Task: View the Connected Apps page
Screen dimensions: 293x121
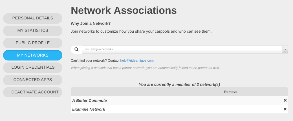Action: point(33,80)
